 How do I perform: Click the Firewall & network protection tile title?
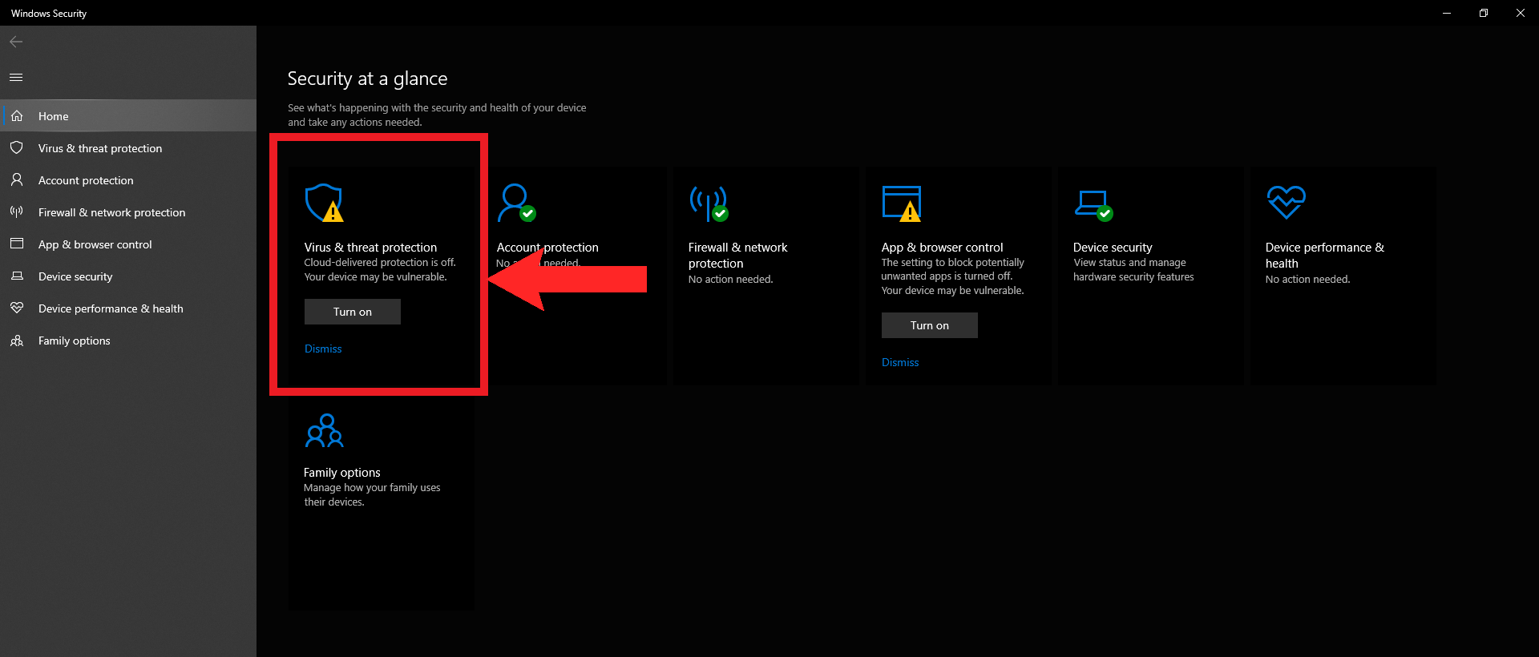coord(737,256)
